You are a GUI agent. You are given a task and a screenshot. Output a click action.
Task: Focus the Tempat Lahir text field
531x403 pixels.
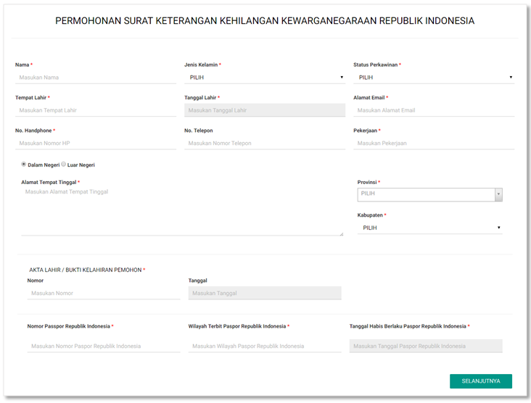click(x=95, y=111)
